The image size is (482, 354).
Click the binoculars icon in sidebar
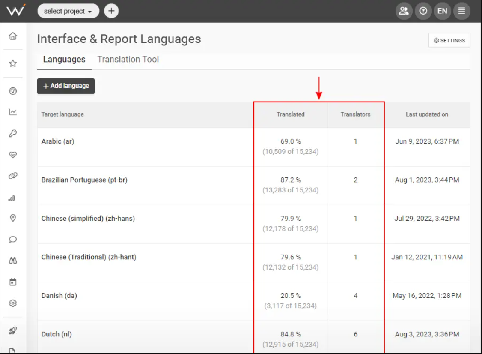(13, 261)
